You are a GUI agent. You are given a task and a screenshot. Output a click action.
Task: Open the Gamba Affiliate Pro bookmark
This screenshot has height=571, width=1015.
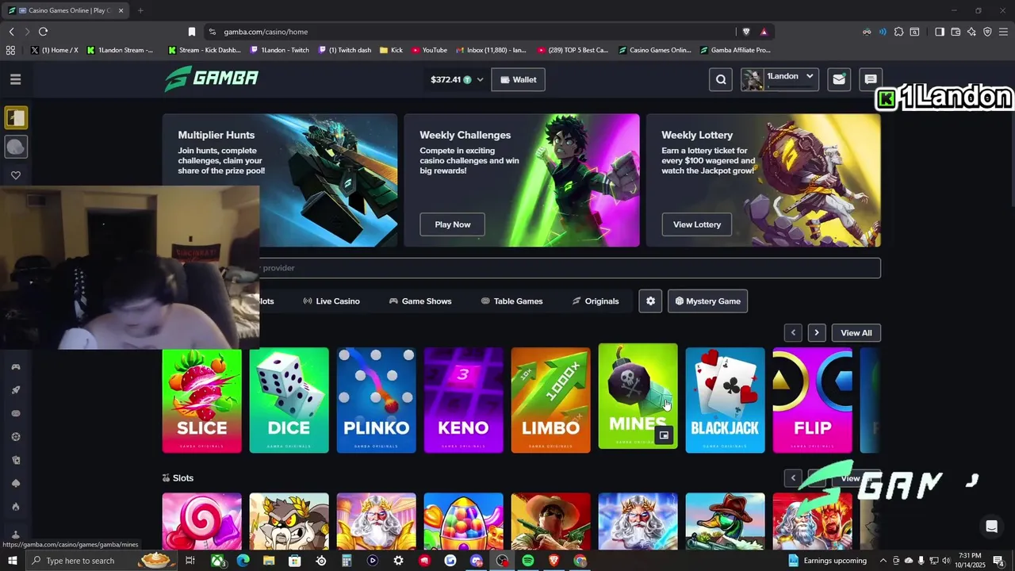click(x=735, y=50)
